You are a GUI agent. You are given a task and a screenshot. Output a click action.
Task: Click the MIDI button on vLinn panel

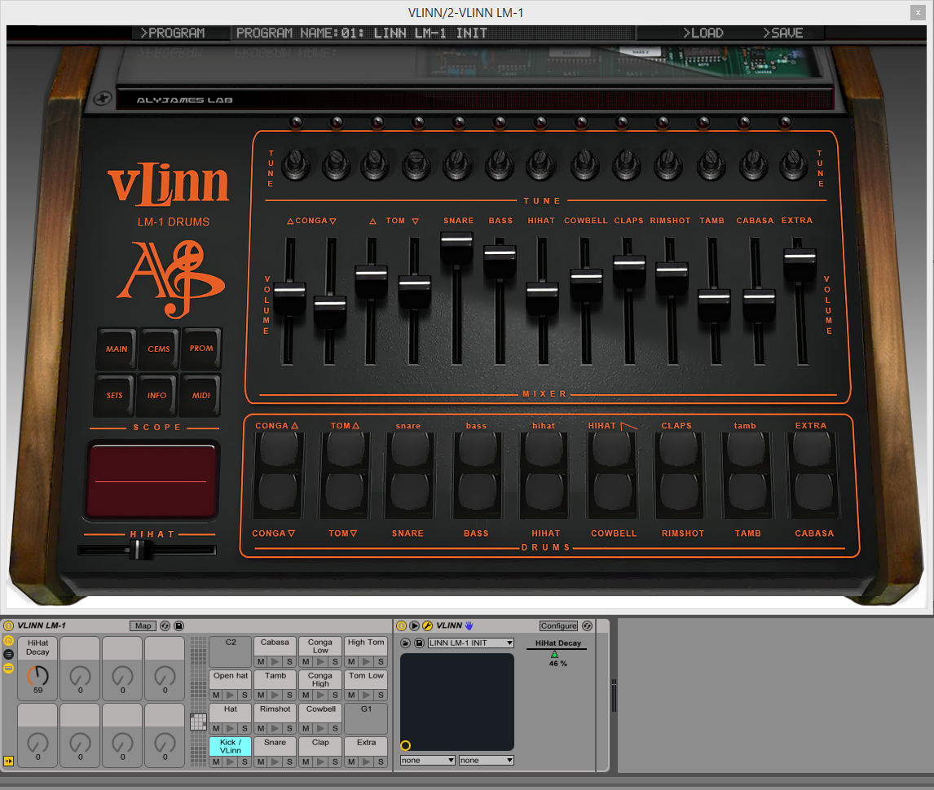(200, 396)
